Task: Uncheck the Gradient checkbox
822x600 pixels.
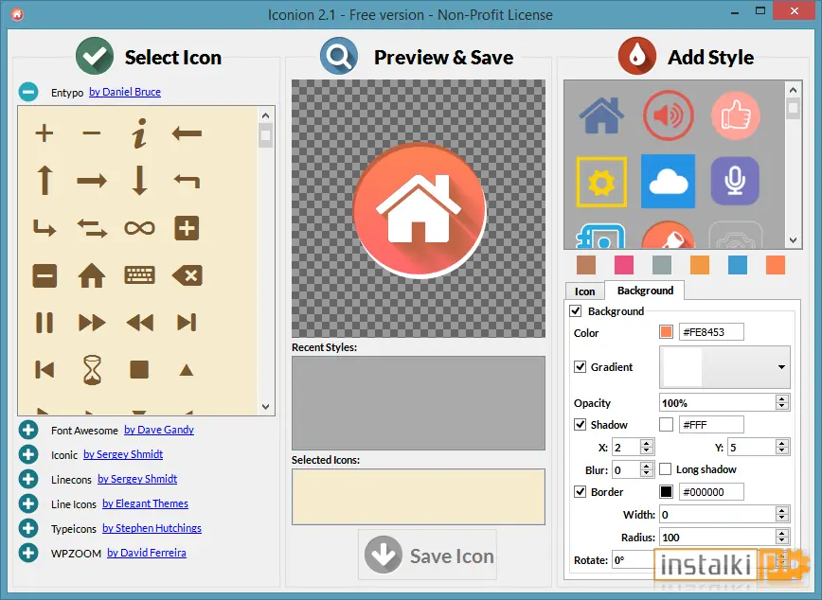Action: pyautogui.click(x=580, y=367)
